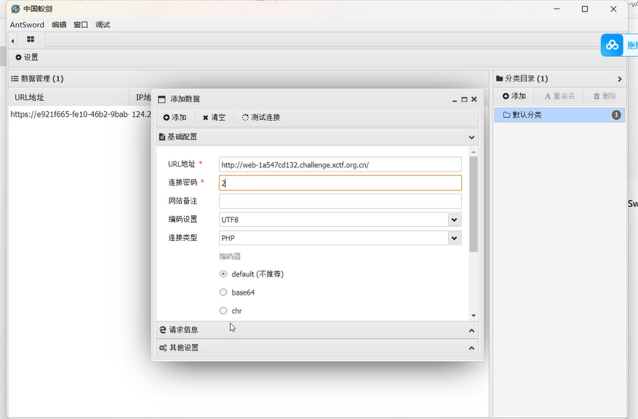This screenshot has height=419, width=638.
Task: Run 测试连接 test connection
Action: point(261,117)
